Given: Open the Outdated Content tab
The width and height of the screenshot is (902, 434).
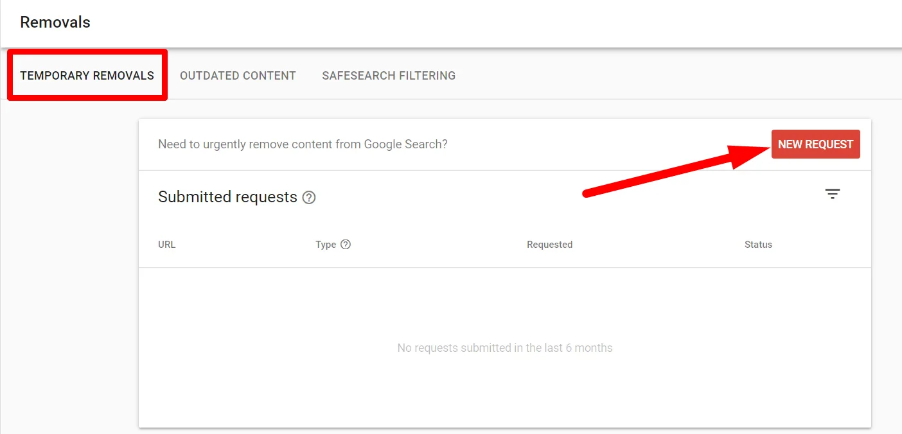Looking at the screenshot, I should 238,76.
